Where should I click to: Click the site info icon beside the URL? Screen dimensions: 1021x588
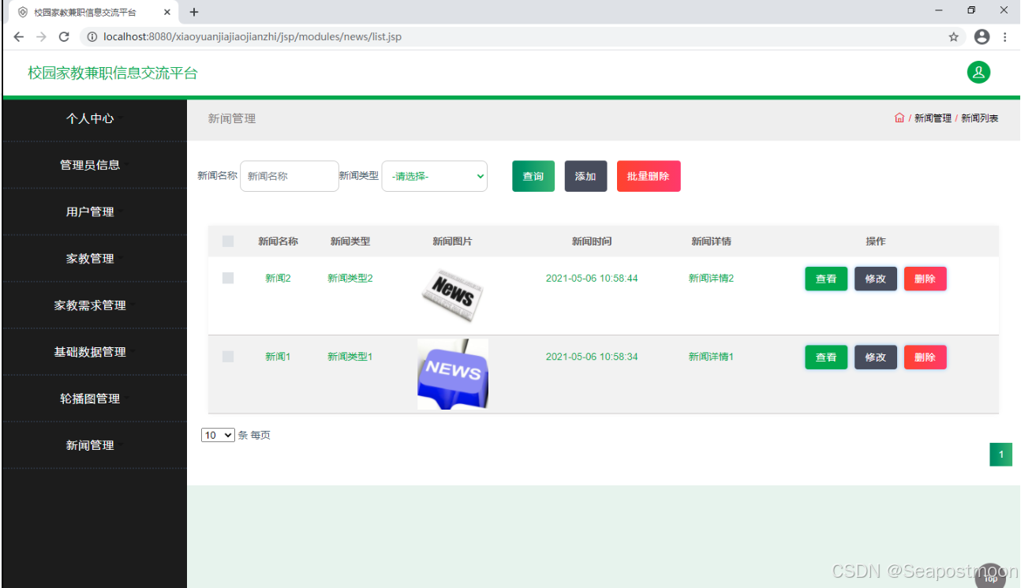click(93, 36)
